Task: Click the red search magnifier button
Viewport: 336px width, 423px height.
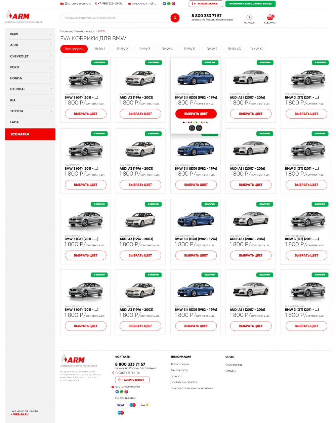Action: [x=175, y=18]
